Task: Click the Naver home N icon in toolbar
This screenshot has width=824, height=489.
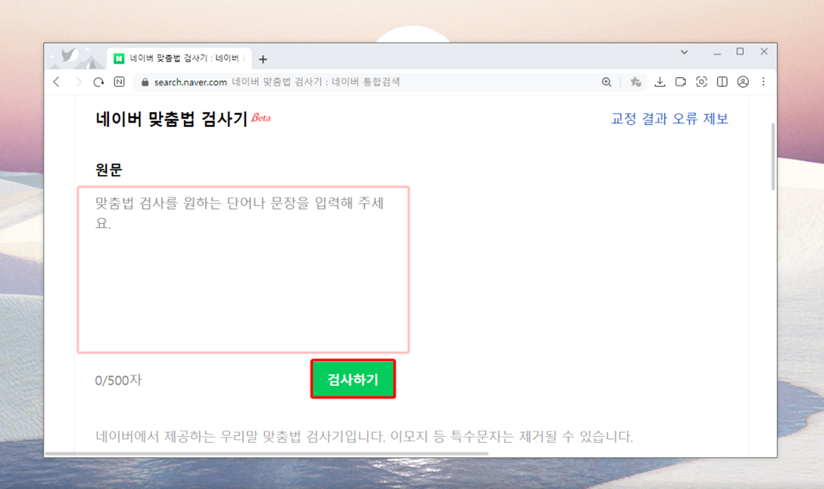Action: click(x=119, y=82)
